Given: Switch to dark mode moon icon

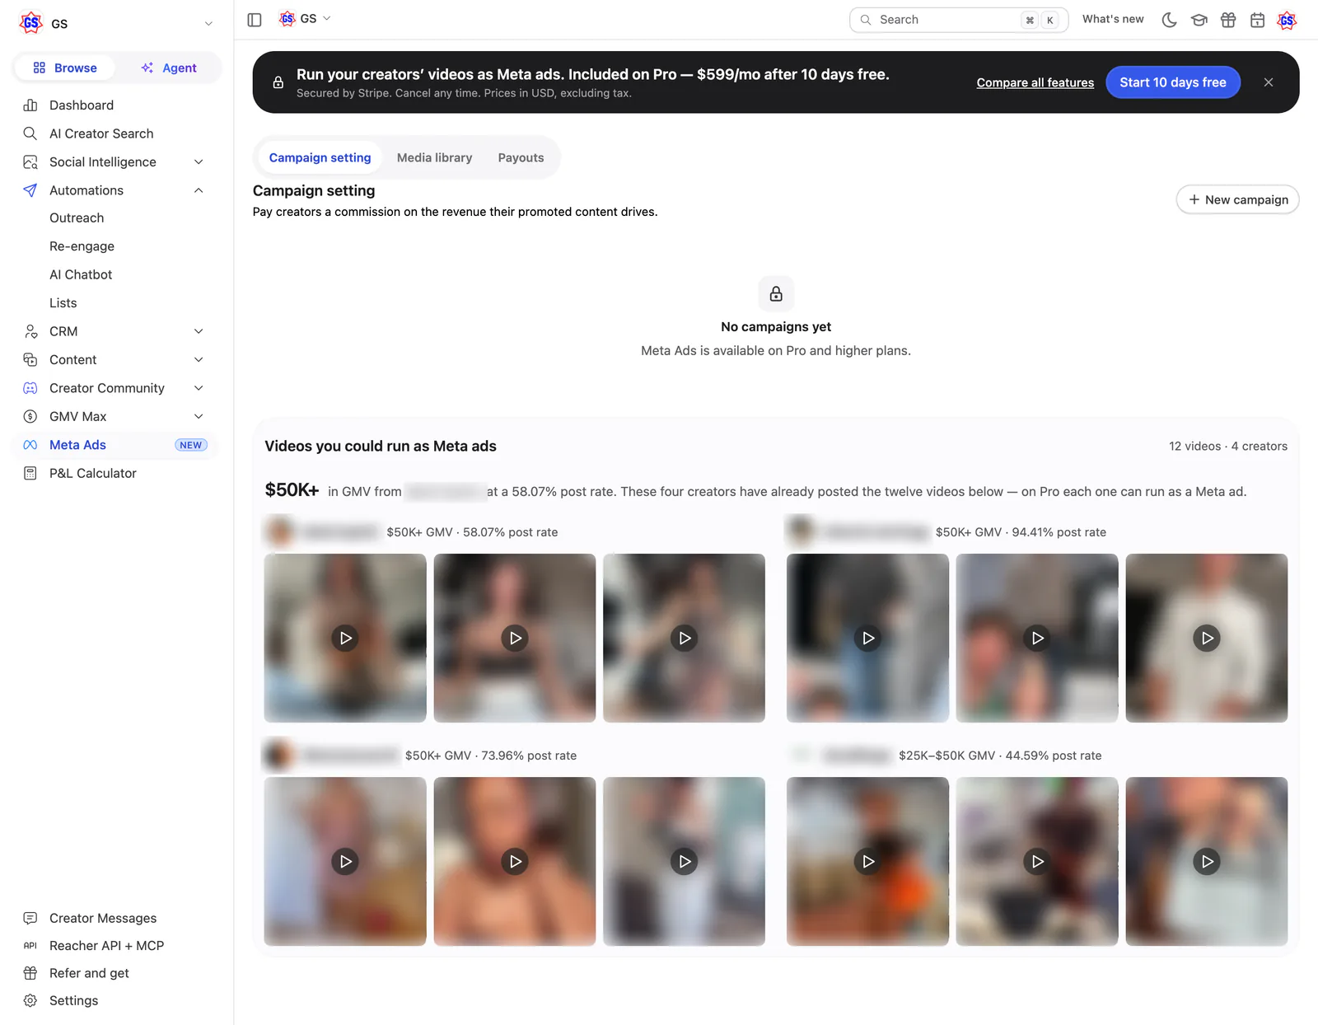Looking at the screenshot, I should pos(1169,20).
